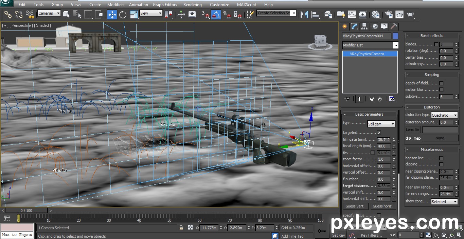Viewport: 464px width, 239px height.
Task: Open the Curve Editor icon
Action: click(x=352, y=14)
